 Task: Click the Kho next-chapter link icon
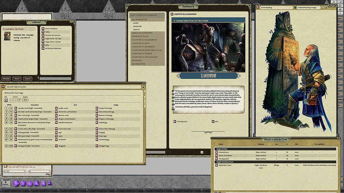[x=213, y=121]
